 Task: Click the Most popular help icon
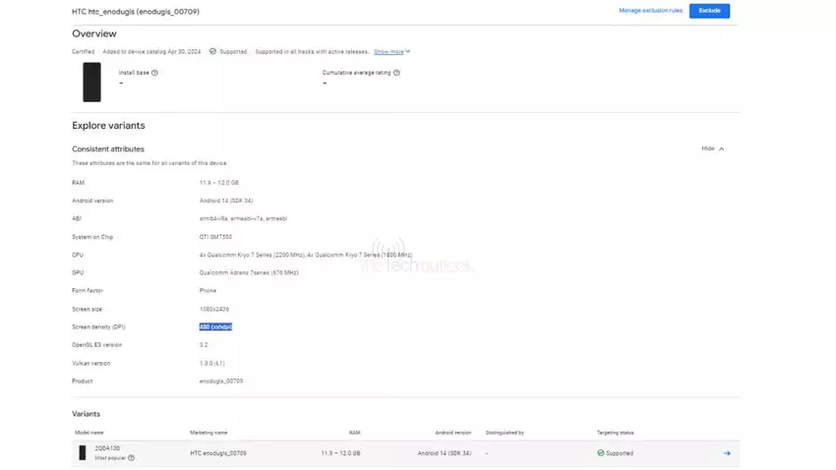(131, 458)
